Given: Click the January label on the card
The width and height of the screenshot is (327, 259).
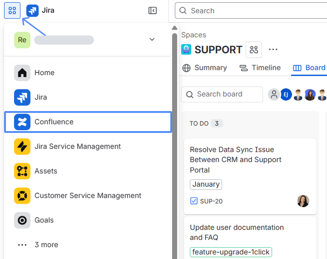Looking at the screenshot, I should click(206, 184).
